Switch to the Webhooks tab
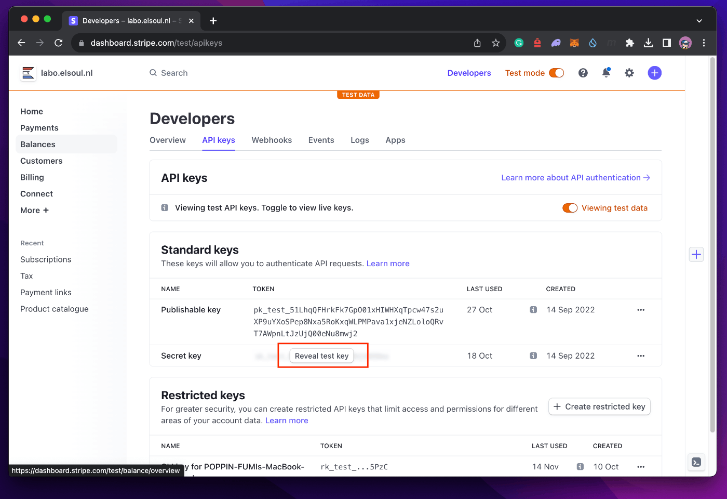Image resolution: width=727 pixels, height=499 pixels. coord(272,140)
